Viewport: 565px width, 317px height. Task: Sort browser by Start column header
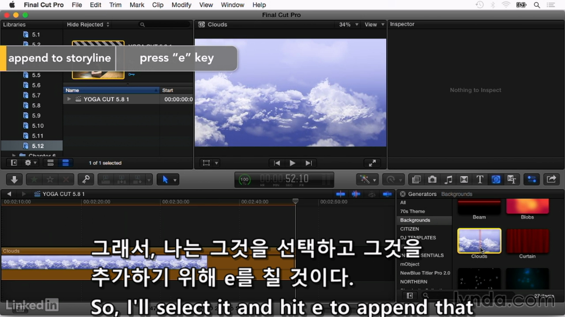tap(177, 90)
